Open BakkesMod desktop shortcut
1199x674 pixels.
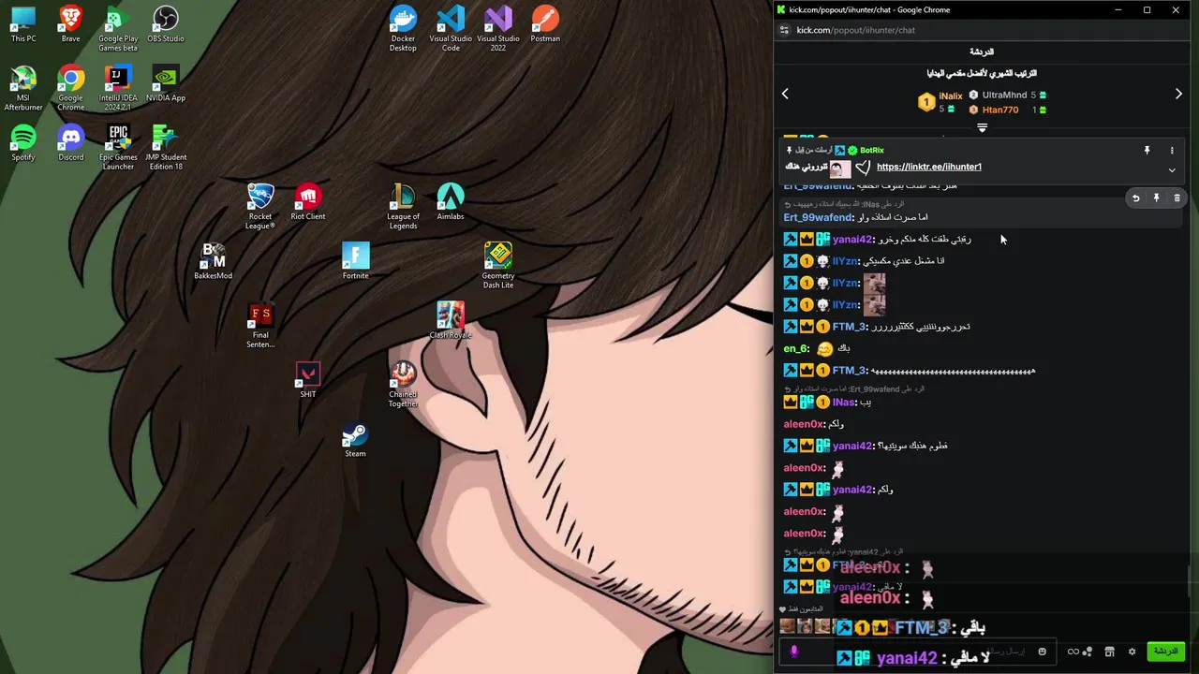(x=214, y=262)
